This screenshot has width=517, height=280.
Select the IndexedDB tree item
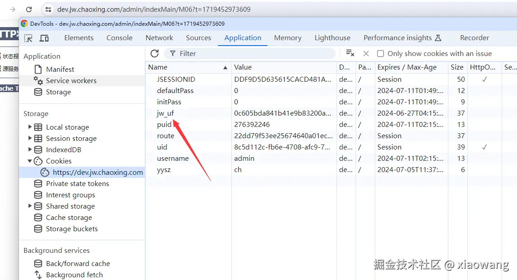(63, 149)
